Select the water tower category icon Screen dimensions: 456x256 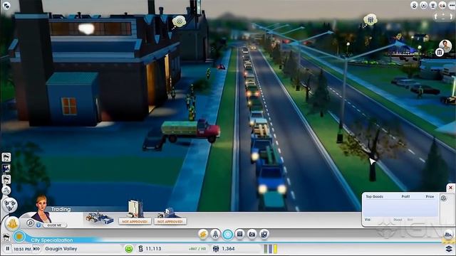[215, 234]
